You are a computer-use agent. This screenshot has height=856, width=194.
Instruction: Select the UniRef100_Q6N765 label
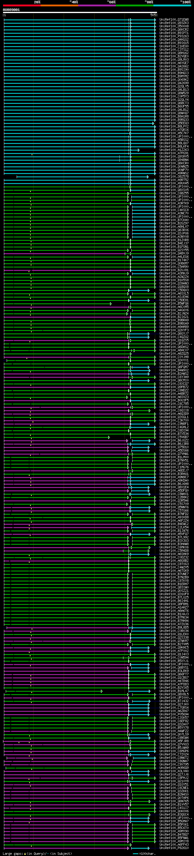point(174,801)
